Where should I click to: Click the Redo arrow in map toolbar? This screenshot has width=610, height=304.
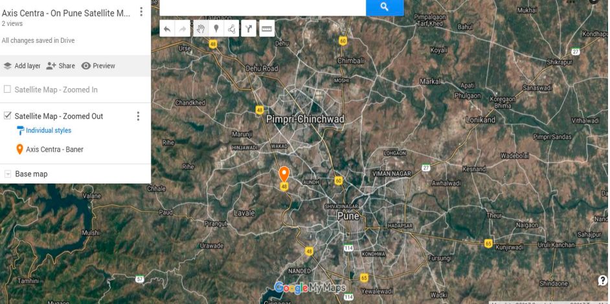click(x=183, y=29)
